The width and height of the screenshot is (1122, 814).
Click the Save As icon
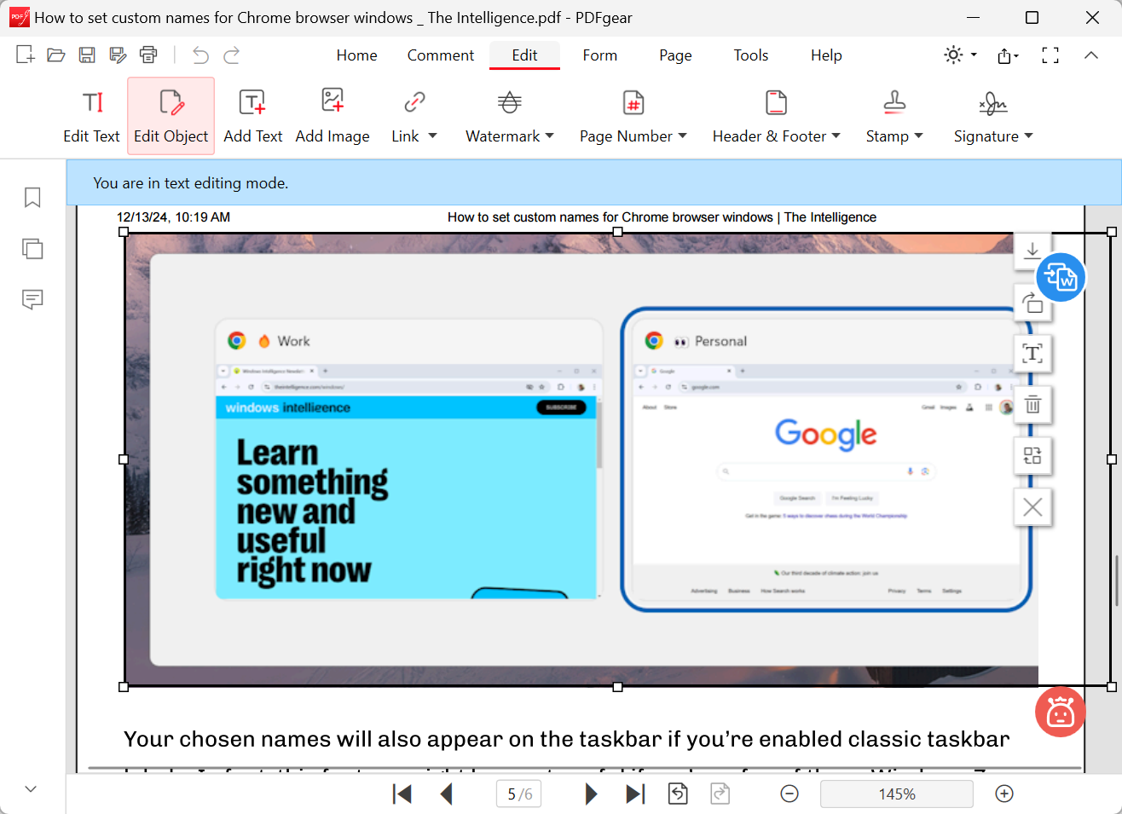(x=118, y=55)
